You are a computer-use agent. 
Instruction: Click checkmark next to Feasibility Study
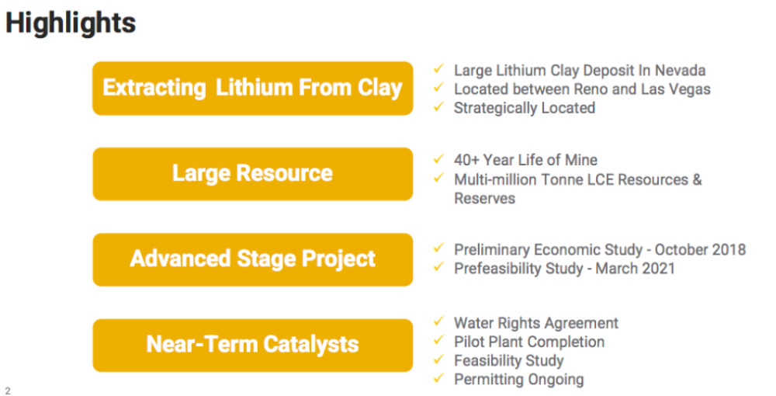(x=438, y=359)
